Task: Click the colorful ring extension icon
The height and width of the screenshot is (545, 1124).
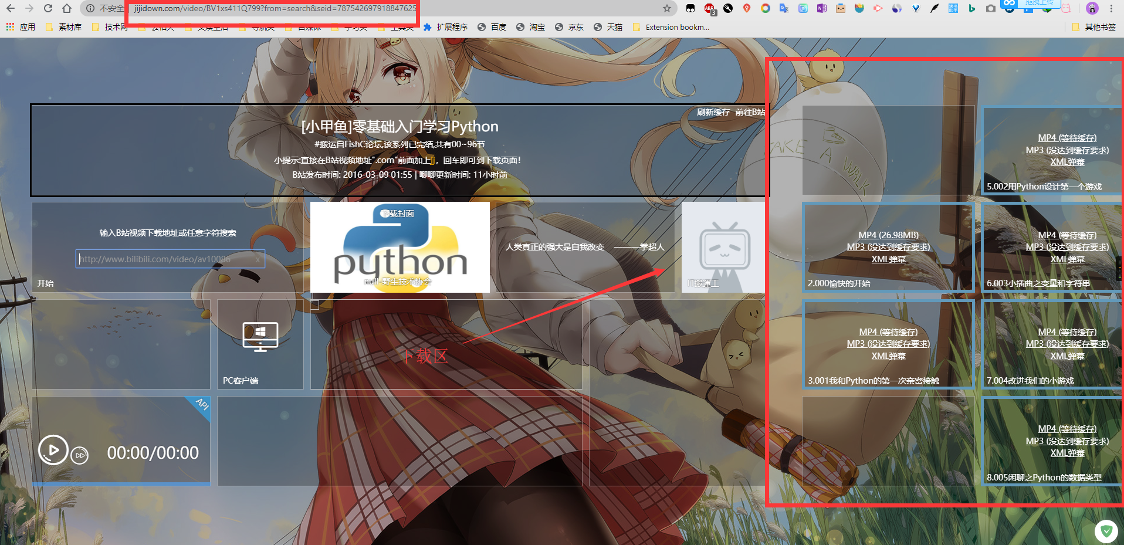Action: (x=766, y=9)
